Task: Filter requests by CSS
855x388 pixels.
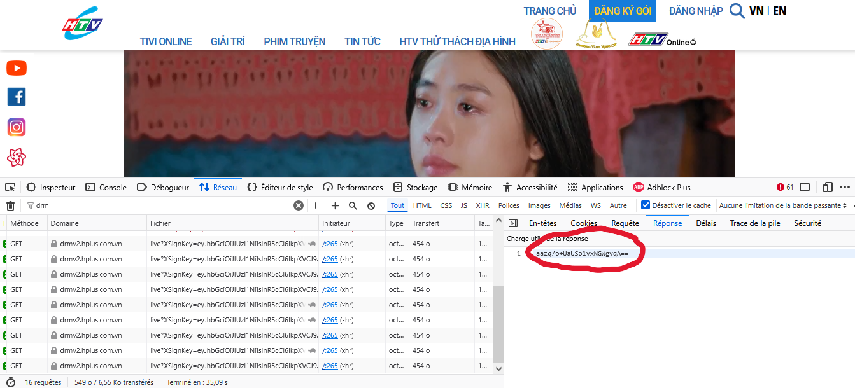Action: [x=446, y=205]
